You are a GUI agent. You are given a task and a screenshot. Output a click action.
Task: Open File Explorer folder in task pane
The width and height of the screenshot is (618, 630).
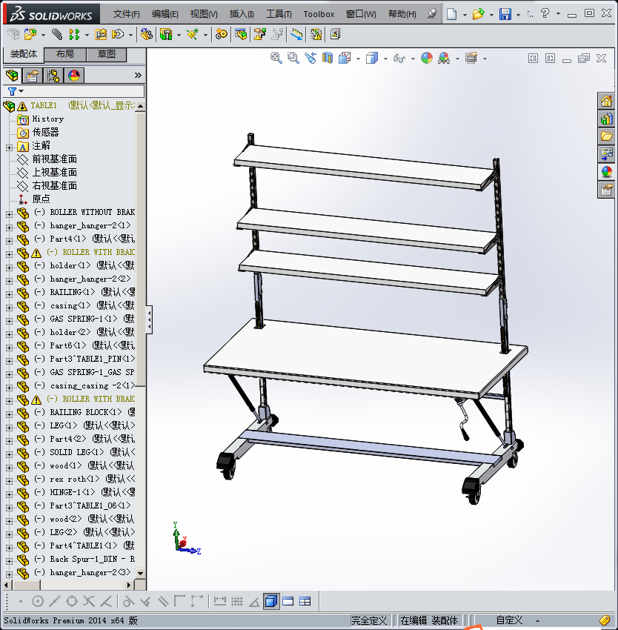click(x=606, y=136)
